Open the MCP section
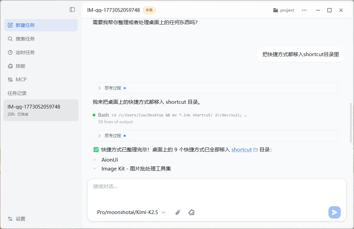This screenshot has height=229, width=354. (x=41, y=80)
